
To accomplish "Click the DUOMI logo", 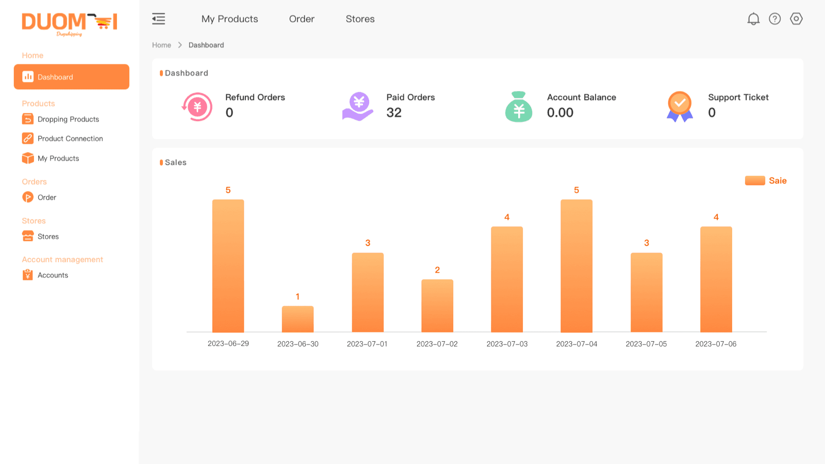I will (x=70, y=23).
